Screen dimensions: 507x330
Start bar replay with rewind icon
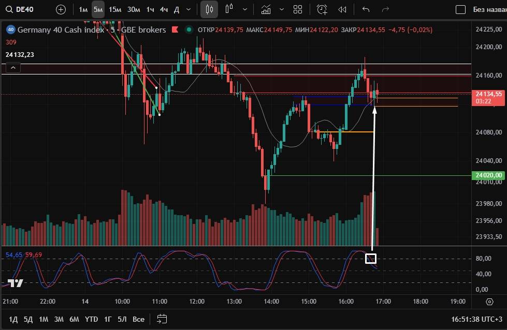coord(342,9)
